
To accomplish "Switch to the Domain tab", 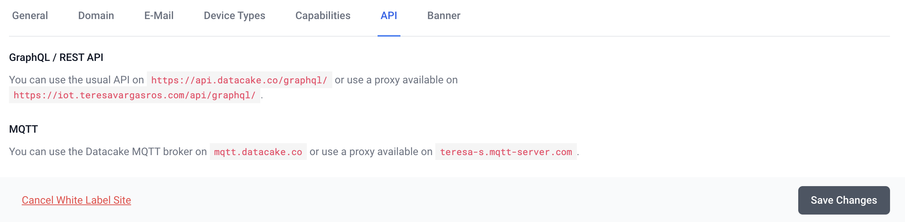I will [96, 16].
